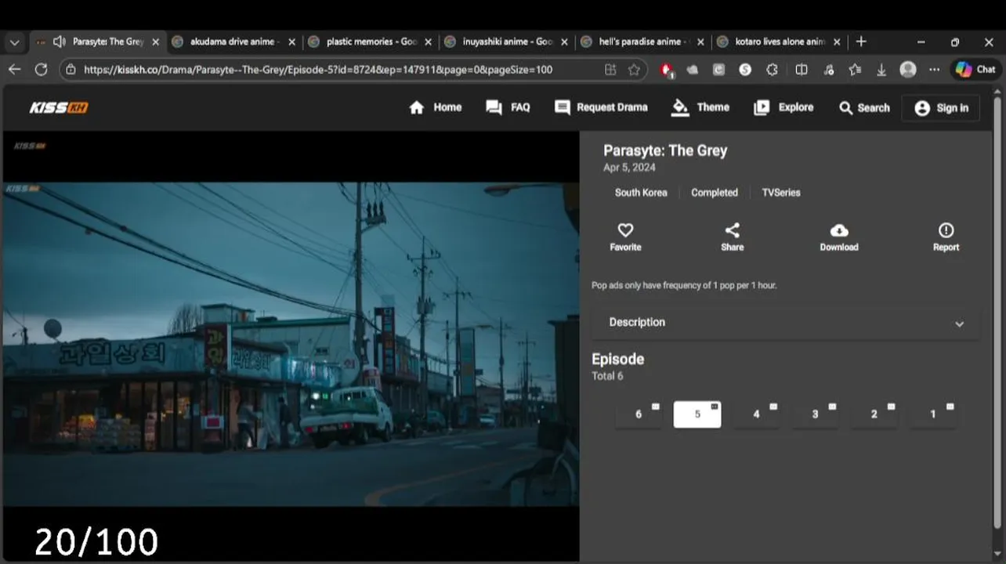Go back to the previous page

pyautogui.click(x=15, y=70)
